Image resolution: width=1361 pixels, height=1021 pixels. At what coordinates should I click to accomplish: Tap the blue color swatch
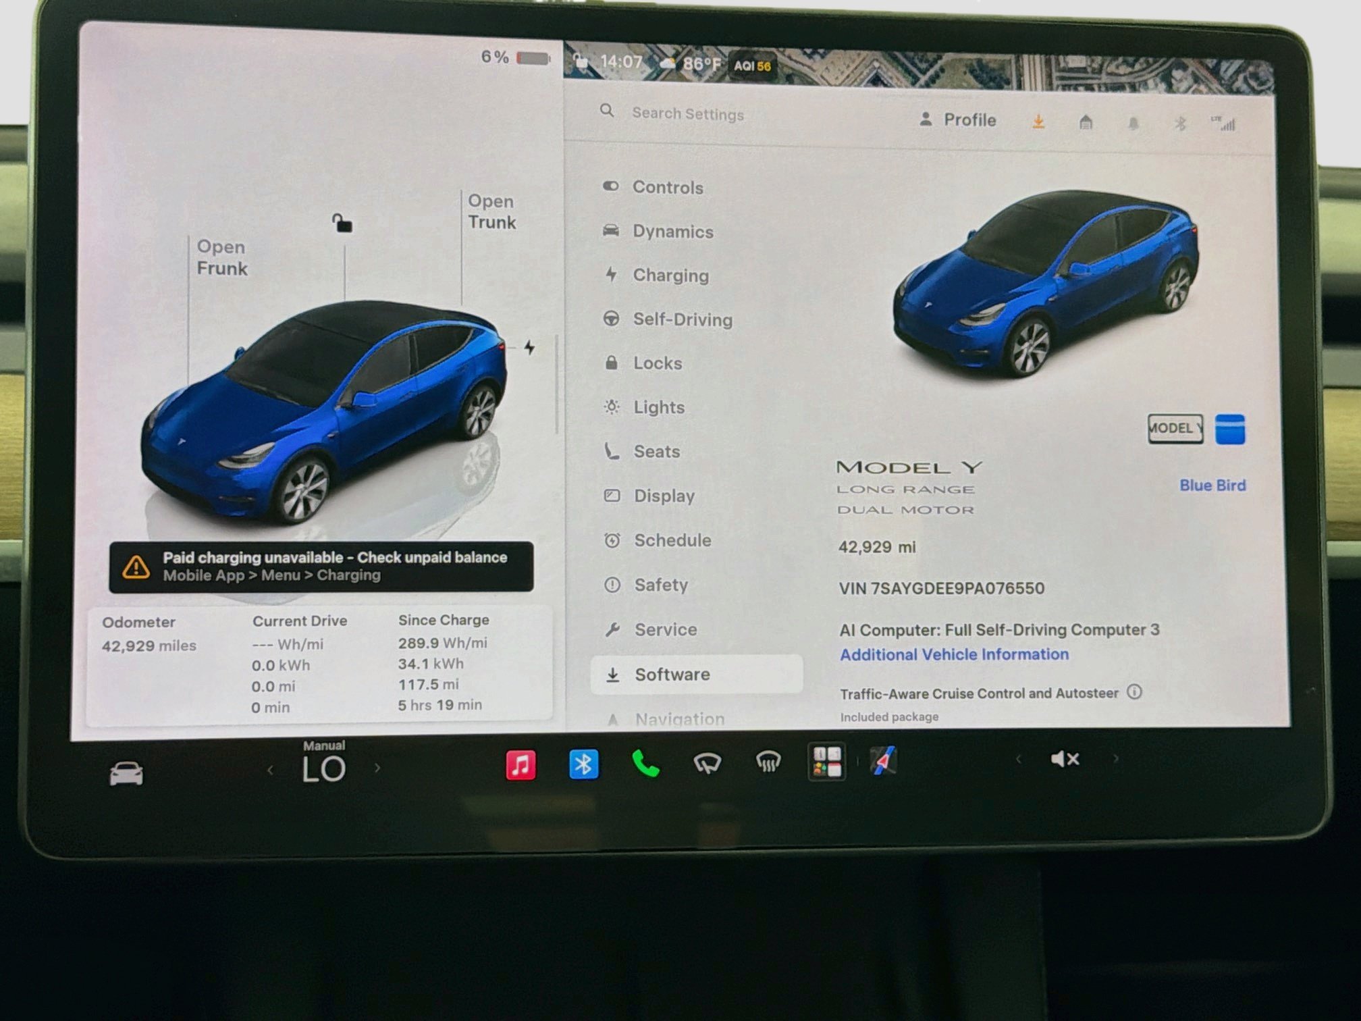pos(1230,429)
